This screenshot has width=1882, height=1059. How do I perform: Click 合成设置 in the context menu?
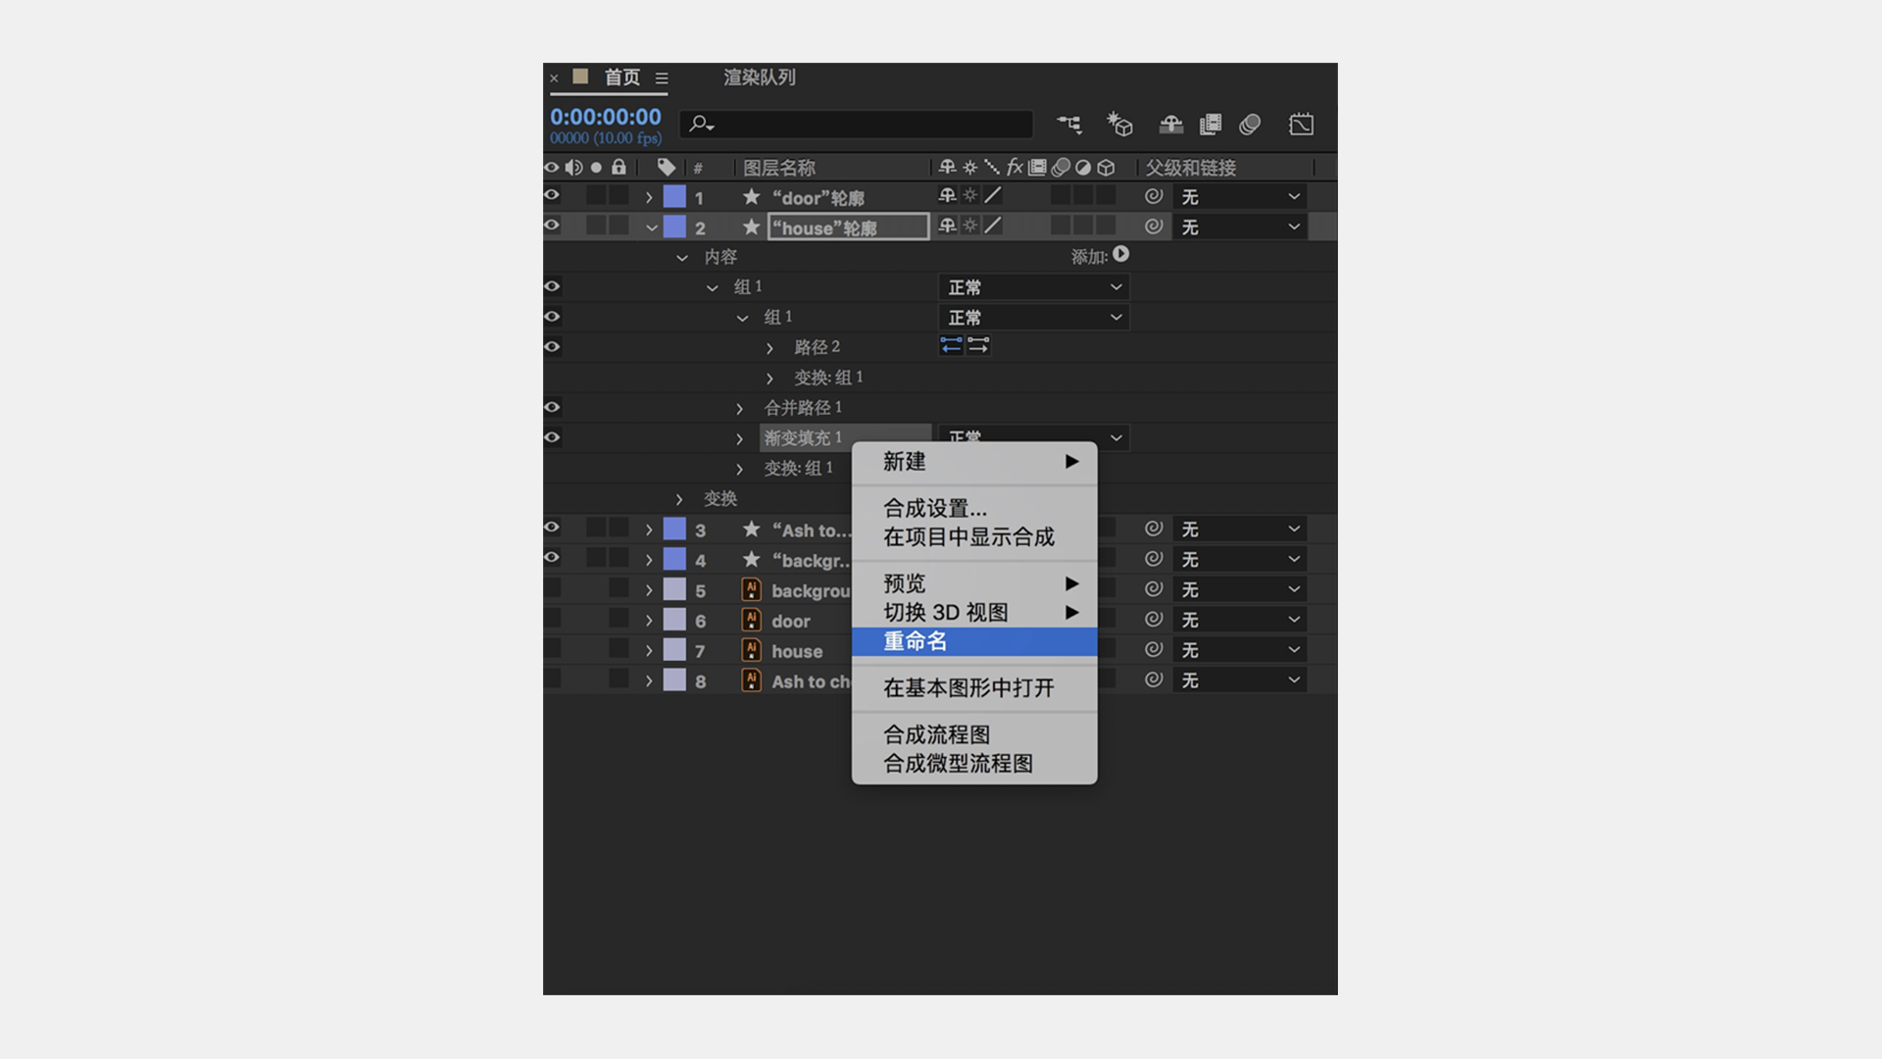coord(934,509)
